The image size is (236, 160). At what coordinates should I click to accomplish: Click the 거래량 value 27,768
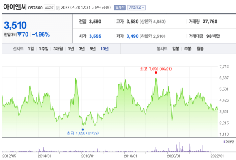click(210, 22)
